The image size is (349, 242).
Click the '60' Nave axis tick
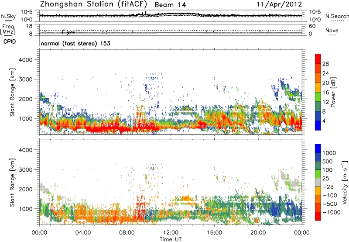312,26
